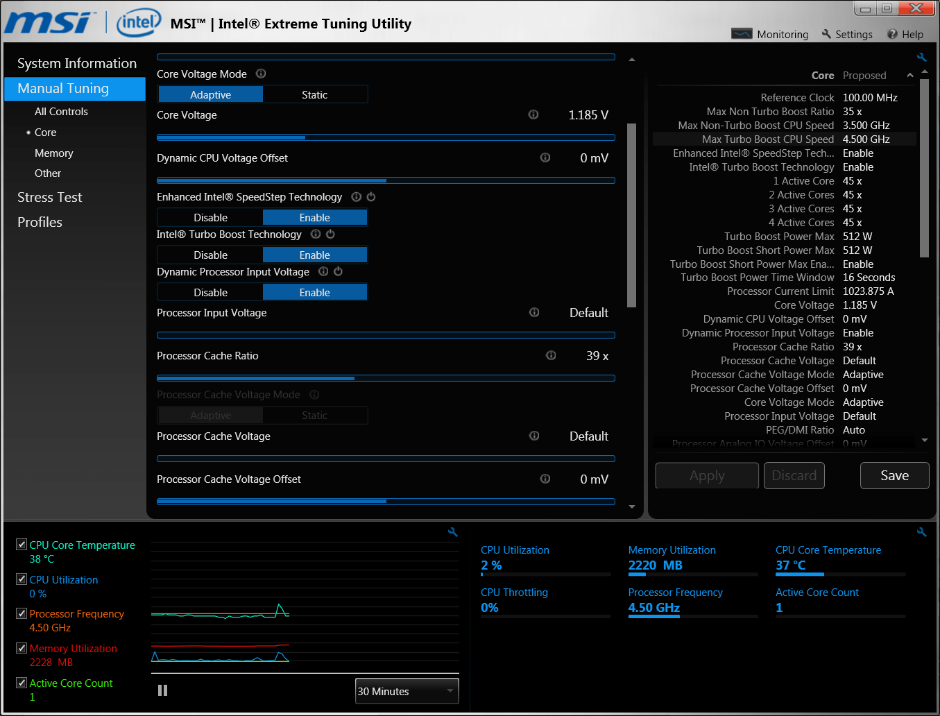Select Manual Tuning in the sidebar

75,88
